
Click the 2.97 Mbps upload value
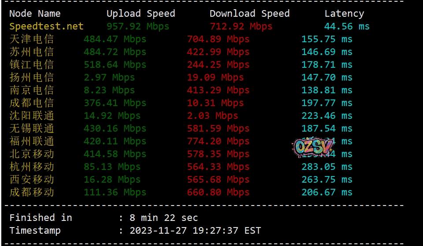109,77
